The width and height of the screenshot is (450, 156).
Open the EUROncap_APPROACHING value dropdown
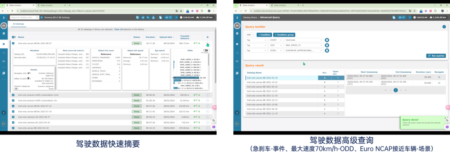click(x=304, y=51)
